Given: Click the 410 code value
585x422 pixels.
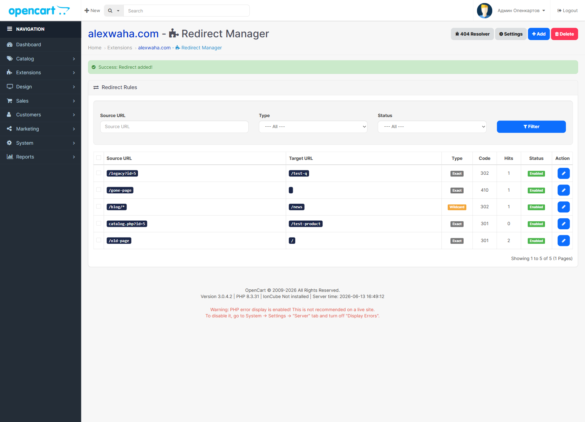Looking at the screenshot, I should point(485,190).
